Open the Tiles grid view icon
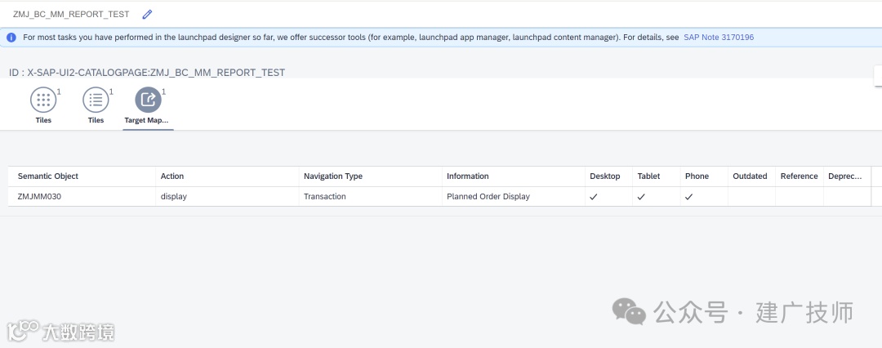The height and width of the screenshot is (348, 882). click(x=43, y=100)
